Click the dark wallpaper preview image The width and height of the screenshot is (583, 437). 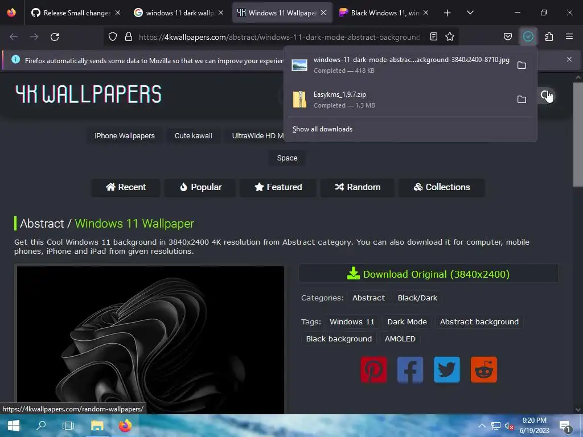(150, 340)
